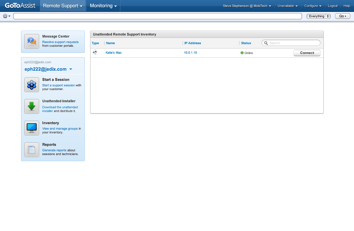This screenshot has height=231, width=354.
Task: Click the computer type icon for Katie's Mac
Action: (95, 53)
